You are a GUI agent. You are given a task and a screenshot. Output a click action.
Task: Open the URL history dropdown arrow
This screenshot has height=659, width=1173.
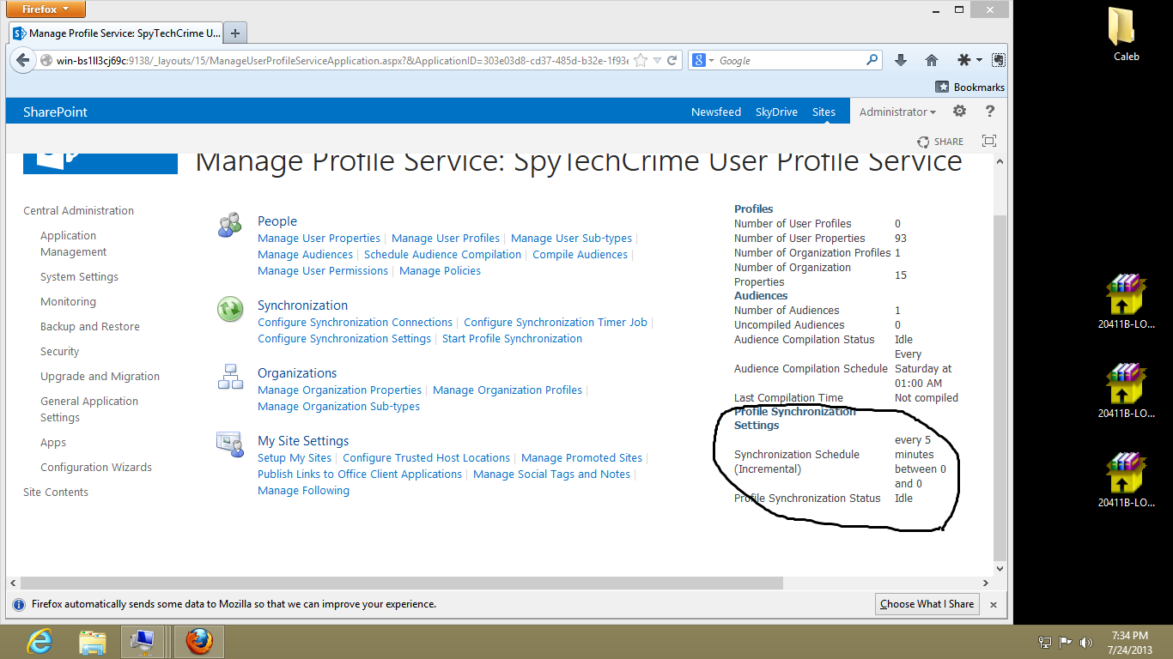click(x=657, y=60)
